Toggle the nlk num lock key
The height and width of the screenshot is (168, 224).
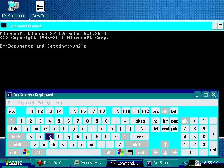[x=184, y=121]
